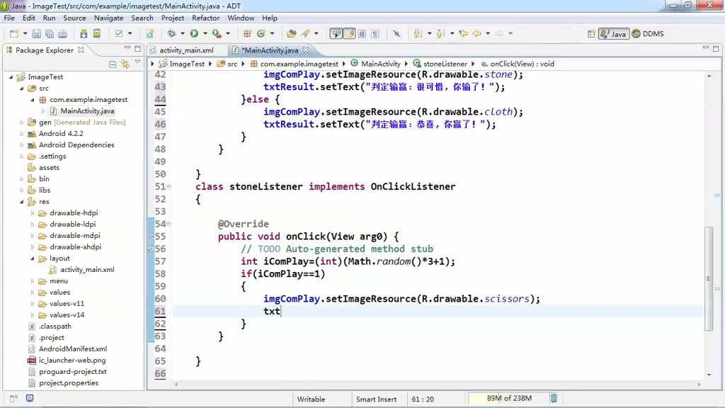Image resolution: width=725 pixels, height=408 pixels.
Task: Open the Android Virtual Device Manager icon
Action: 96,34
